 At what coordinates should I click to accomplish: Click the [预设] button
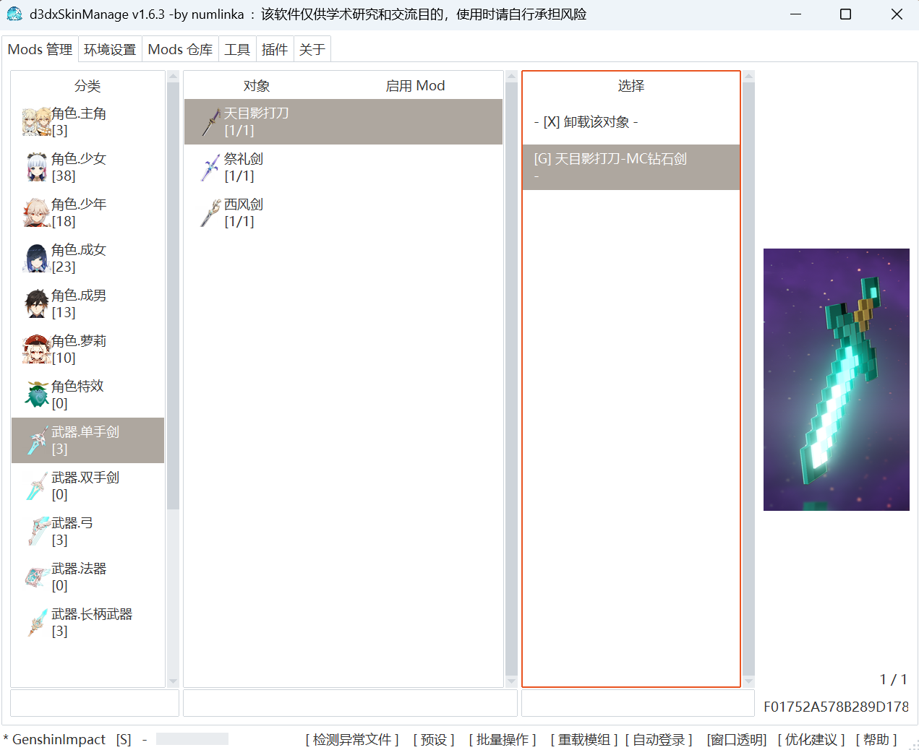click(x=434, y=739)
